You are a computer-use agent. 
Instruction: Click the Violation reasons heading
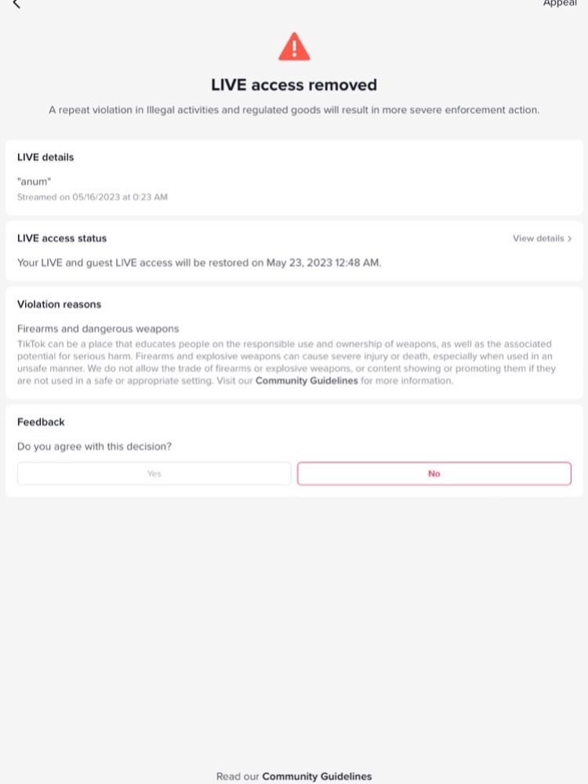(x=59, y=304)
